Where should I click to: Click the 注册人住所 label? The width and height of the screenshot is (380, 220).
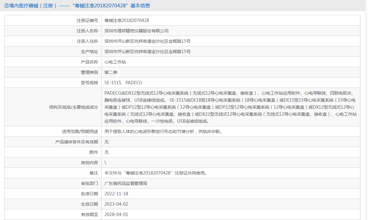[87, 41]
